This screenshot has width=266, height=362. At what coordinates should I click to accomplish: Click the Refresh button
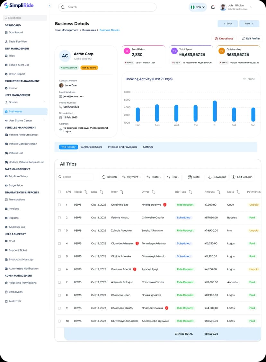click(x=110, y=177)
